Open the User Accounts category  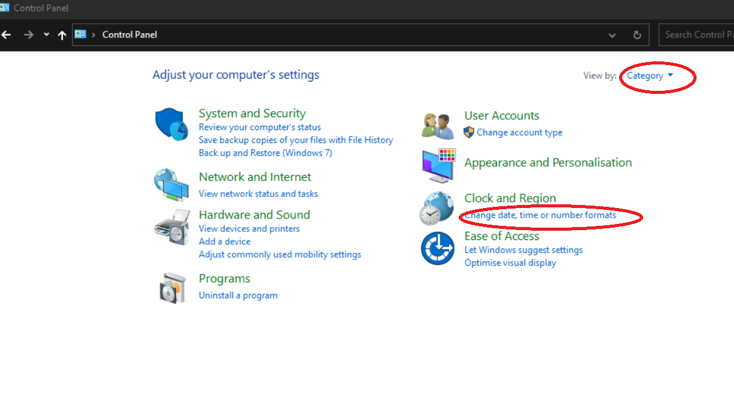pyautogui.click(x=501, y=115)
